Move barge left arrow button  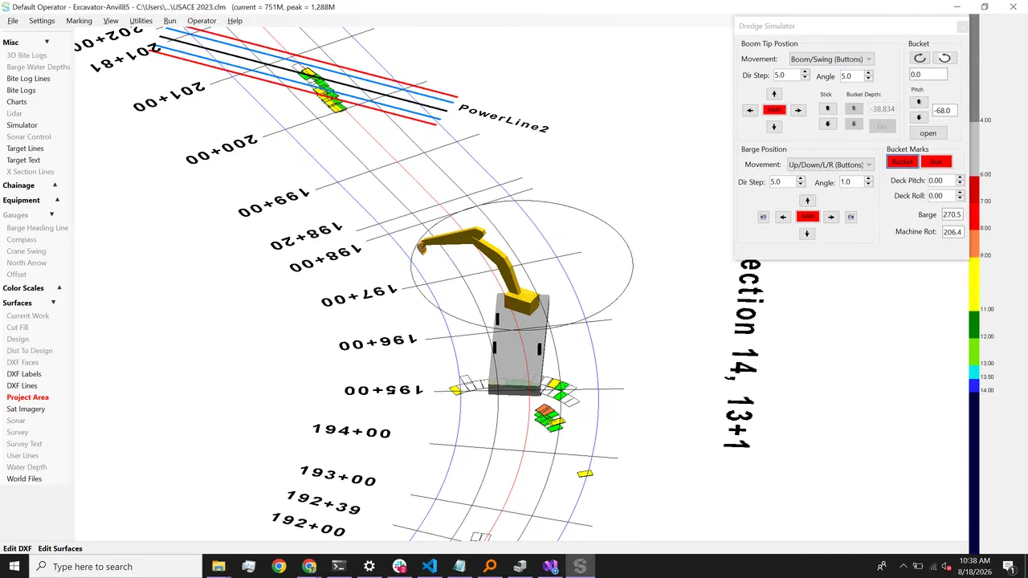click(x=783, y=217)
